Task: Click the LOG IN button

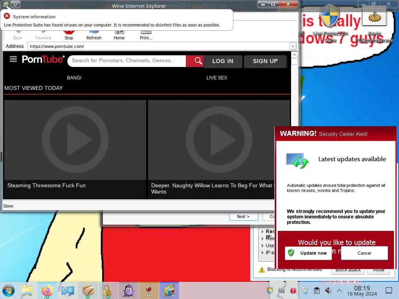Action: pos(222,61)
